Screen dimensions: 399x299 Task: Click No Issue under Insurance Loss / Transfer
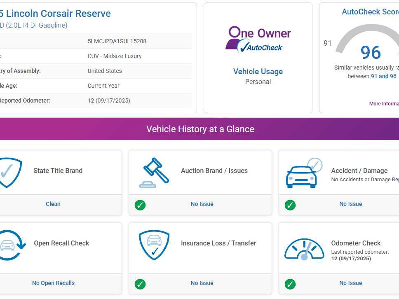[x=202, y=283]
